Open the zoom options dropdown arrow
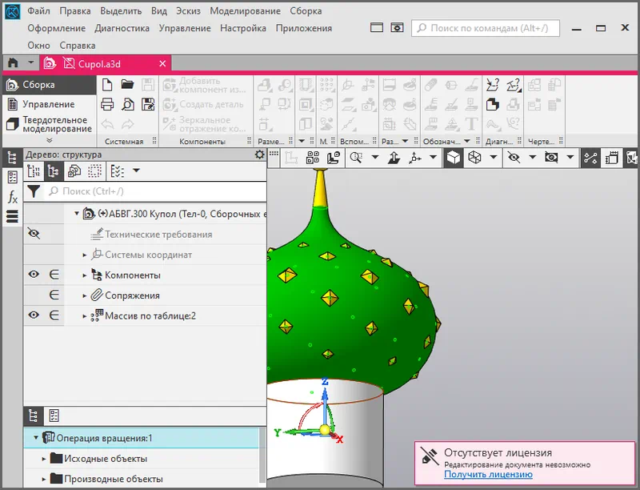The height and width of the screenshot is (490, 640). coord(374,157)
